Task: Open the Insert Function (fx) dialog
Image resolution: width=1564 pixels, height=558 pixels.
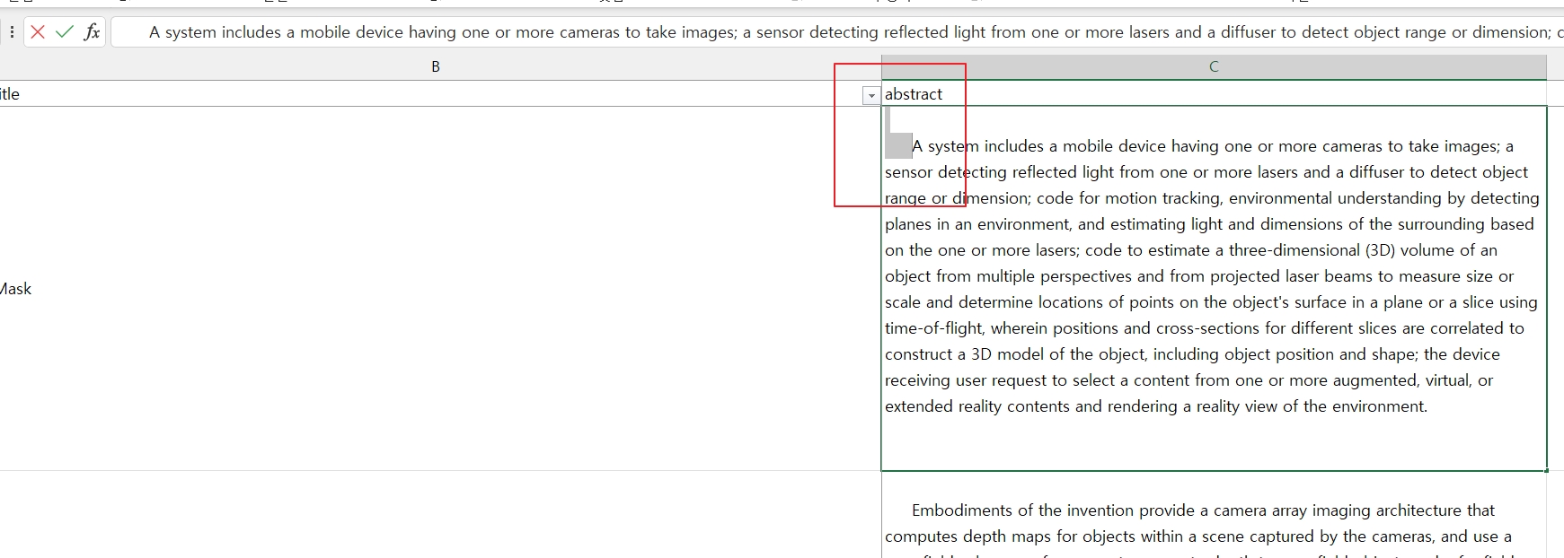Action: click(92, 32)
